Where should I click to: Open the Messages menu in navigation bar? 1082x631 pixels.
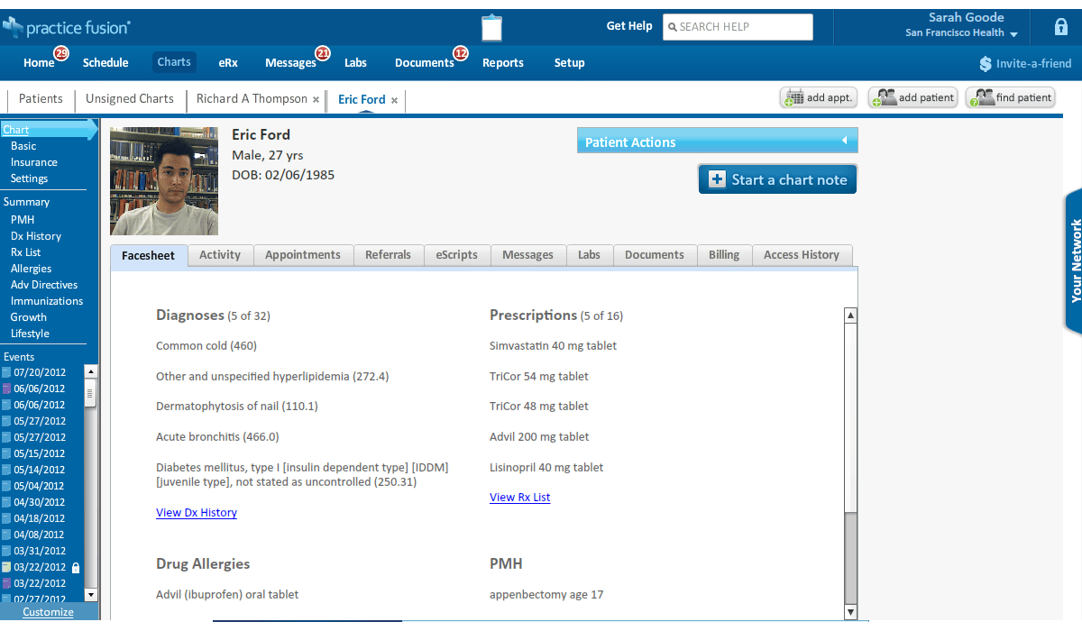[290, 63]
